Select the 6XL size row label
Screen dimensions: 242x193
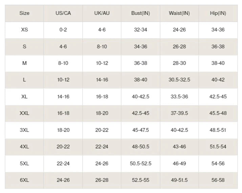(24, 180)
